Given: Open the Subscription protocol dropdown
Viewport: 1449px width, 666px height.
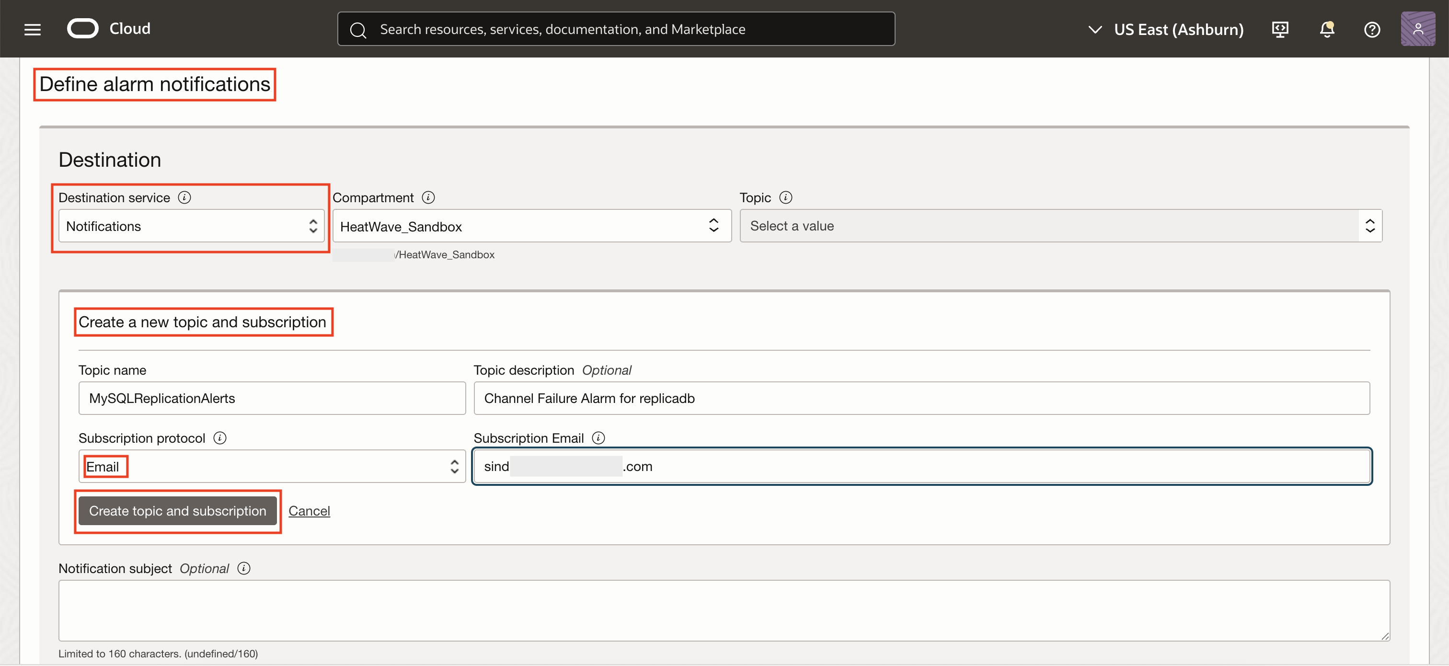Looking at the screenshot, I should 272,466.
